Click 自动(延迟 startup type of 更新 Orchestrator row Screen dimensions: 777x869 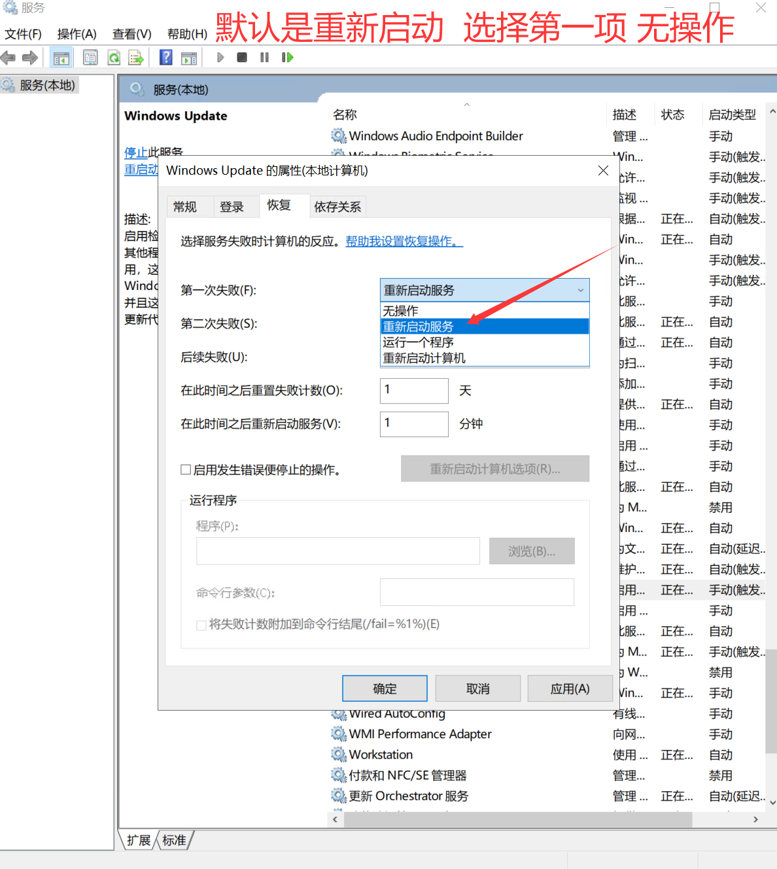click(736, 796)
